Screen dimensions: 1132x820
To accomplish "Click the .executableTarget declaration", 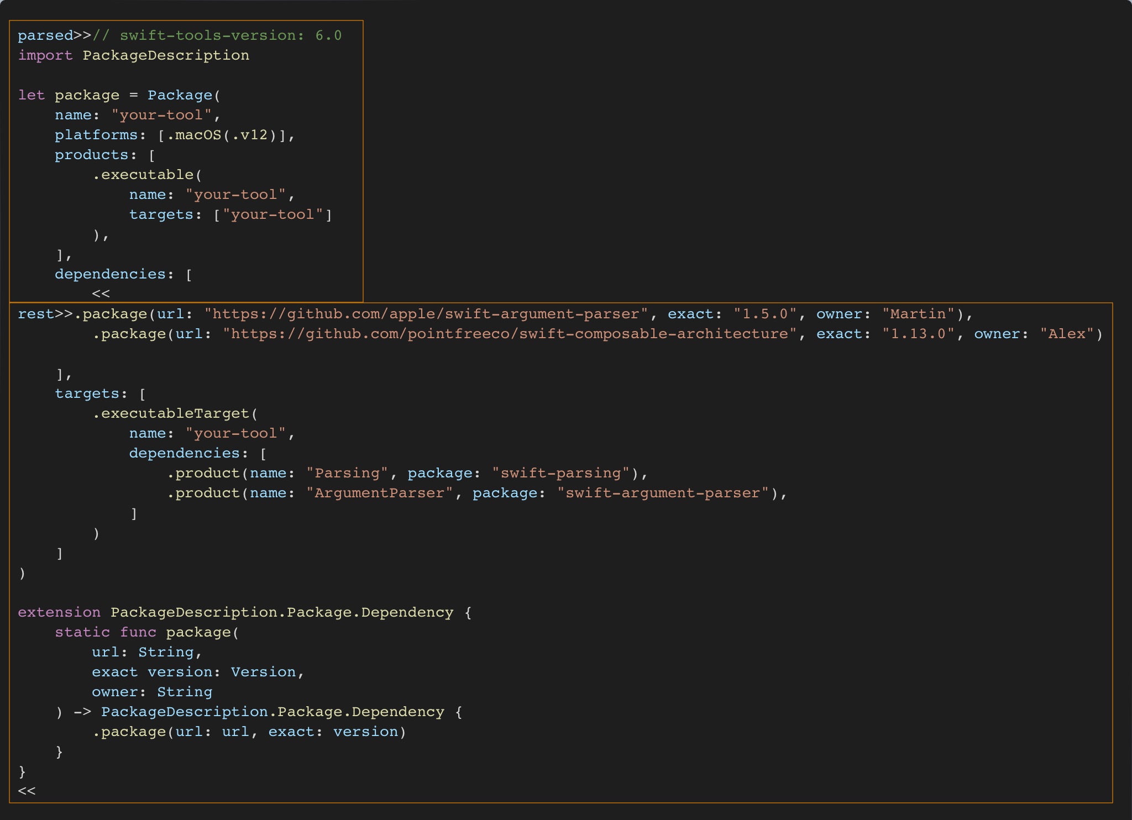I will [176, 413].
